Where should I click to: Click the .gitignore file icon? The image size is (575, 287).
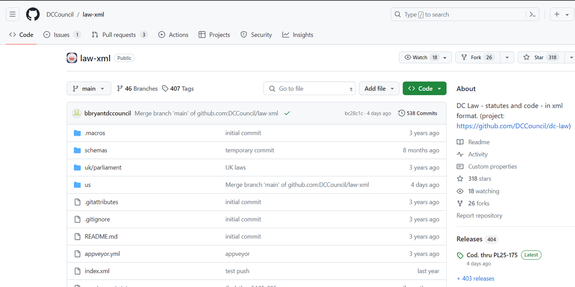point(77,219)
